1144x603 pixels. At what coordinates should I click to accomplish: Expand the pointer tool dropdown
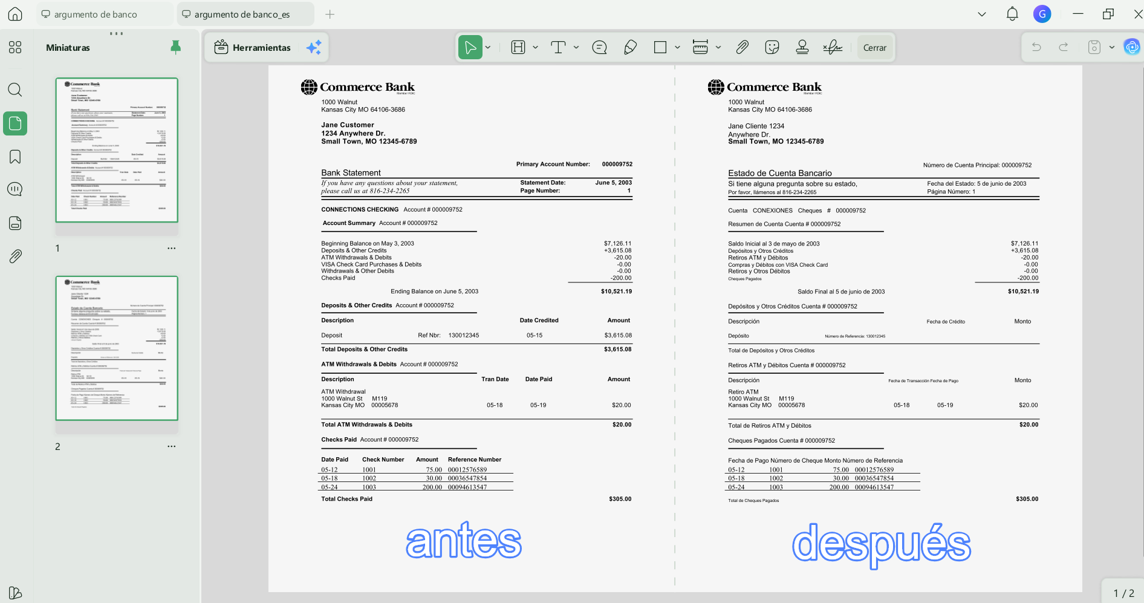[488, 47]
